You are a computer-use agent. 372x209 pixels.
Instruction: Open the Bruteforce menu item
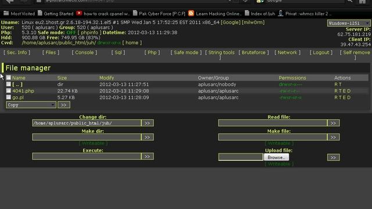[253, 52]
